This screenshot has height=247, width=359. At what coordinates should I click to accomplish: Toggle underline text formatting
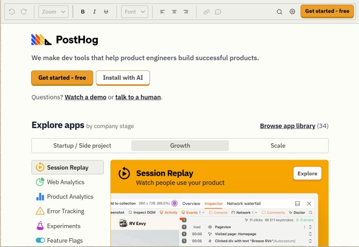(106, 12)
